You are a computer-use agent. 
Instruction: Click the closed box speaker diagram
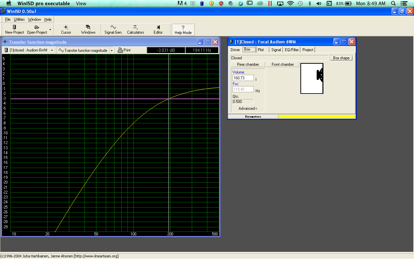point(312,78)
